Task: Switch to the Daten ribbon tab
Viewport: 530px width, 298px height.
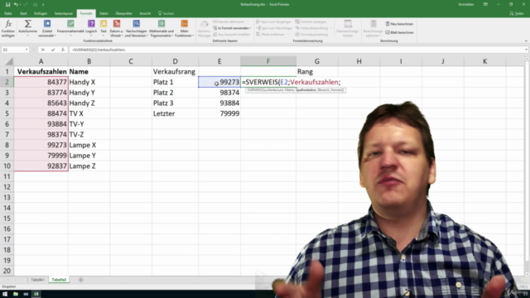Action: (104, 13)
